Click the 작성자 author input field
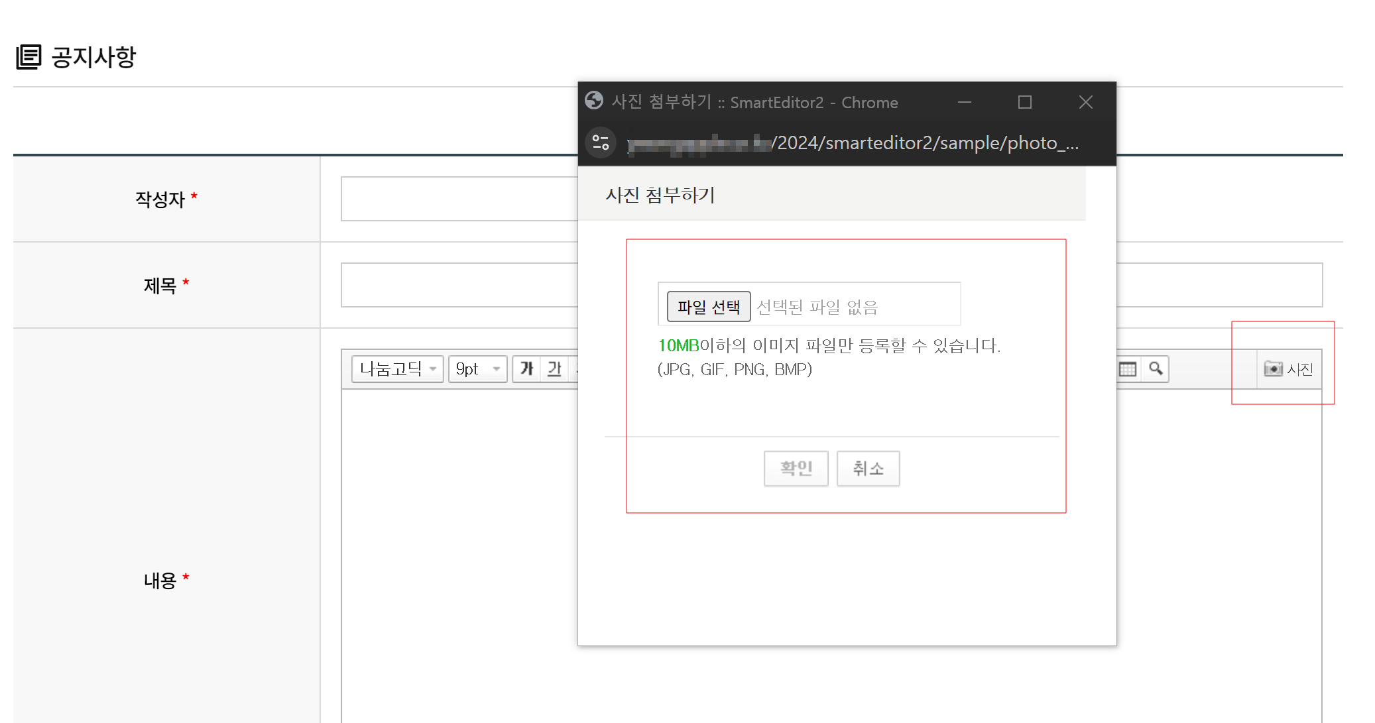1375x723 pixels. [459, 199]
